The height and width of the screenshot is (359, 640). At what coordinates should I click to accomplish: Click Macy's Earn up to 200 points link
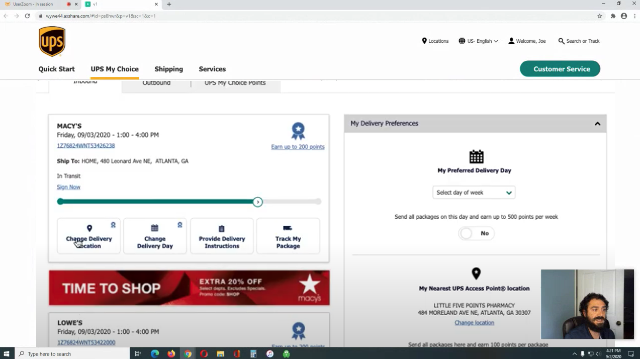click(x=298, y=147)
